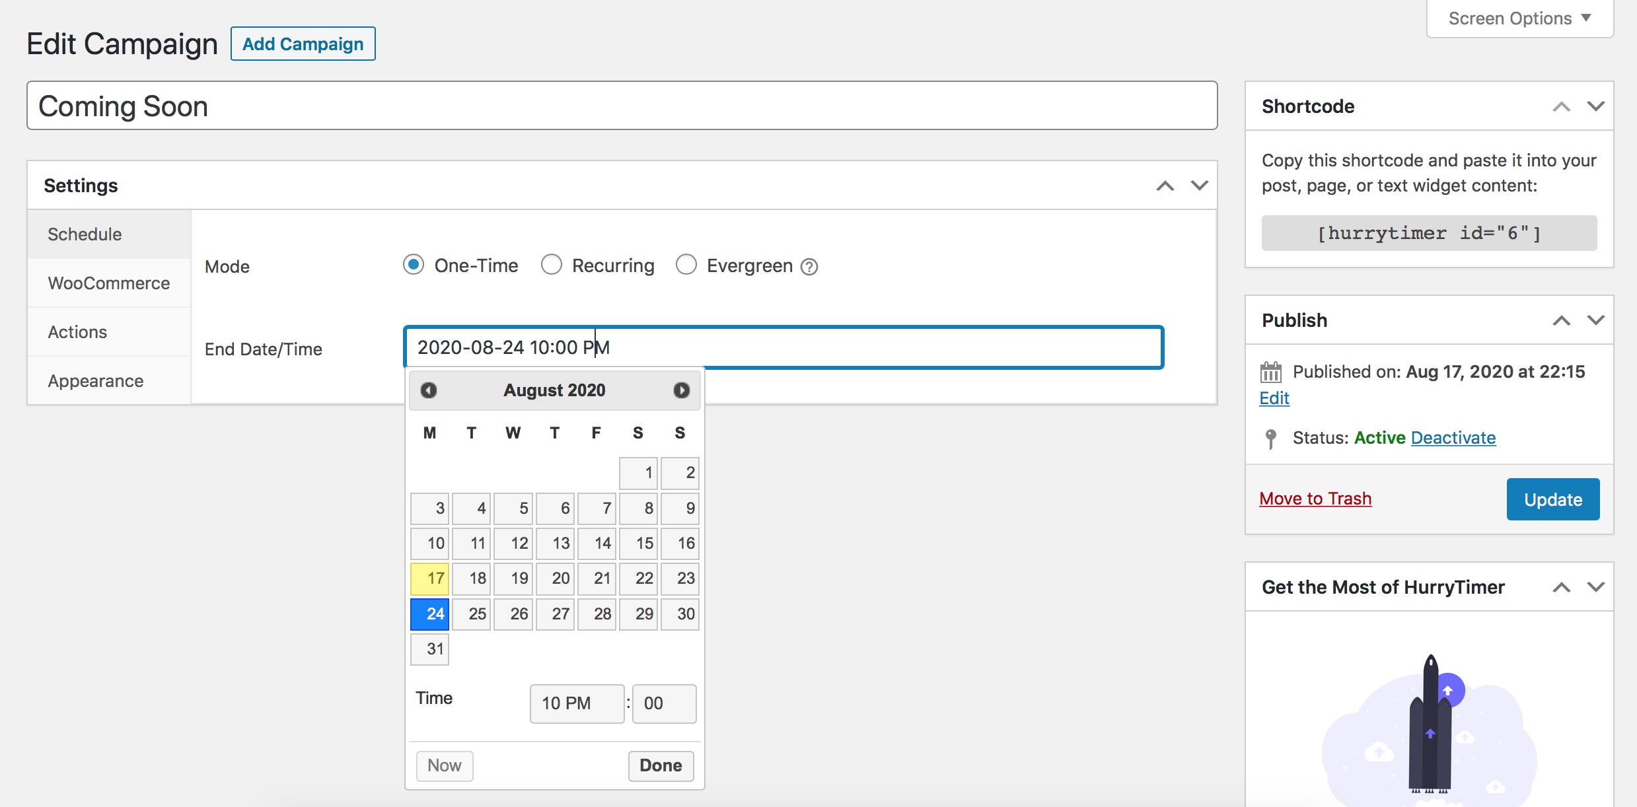This screenshot has height=807, width=1637.
Task: Go to next month in calendar
Action: click(681, 390)
